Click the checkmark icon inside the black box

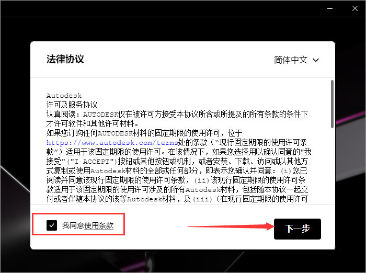[x=52, y=225]
